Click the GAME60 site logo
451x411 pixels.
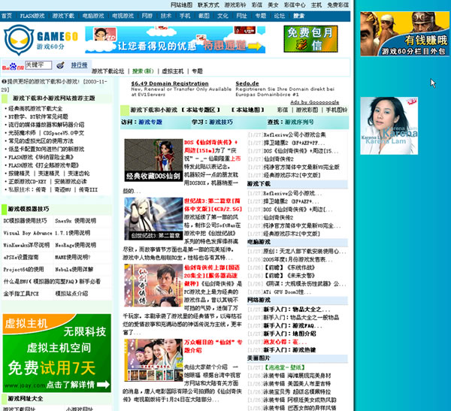coord(41,40)
